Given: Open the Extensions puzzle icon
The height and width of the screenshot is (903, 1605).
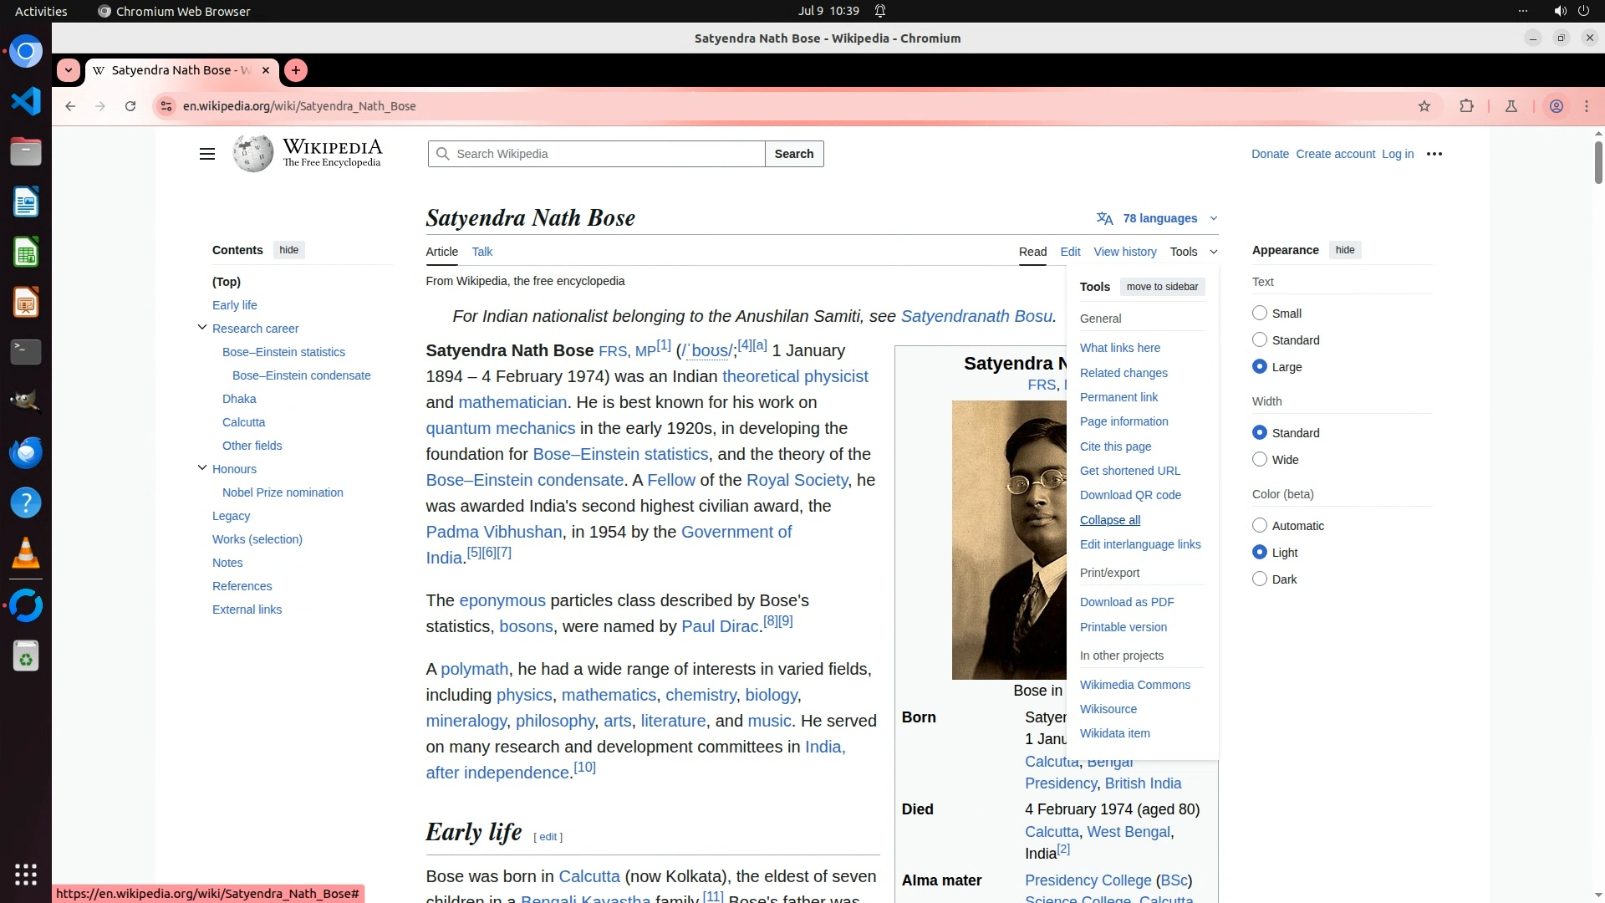Looking at the screenshot, I should [x=1466, y=106].
